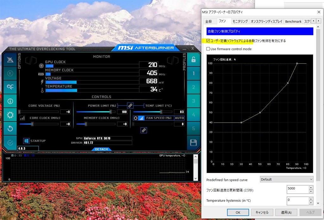Close the MSI properties dialog
The image size is (324, 220).
(319, 12)
